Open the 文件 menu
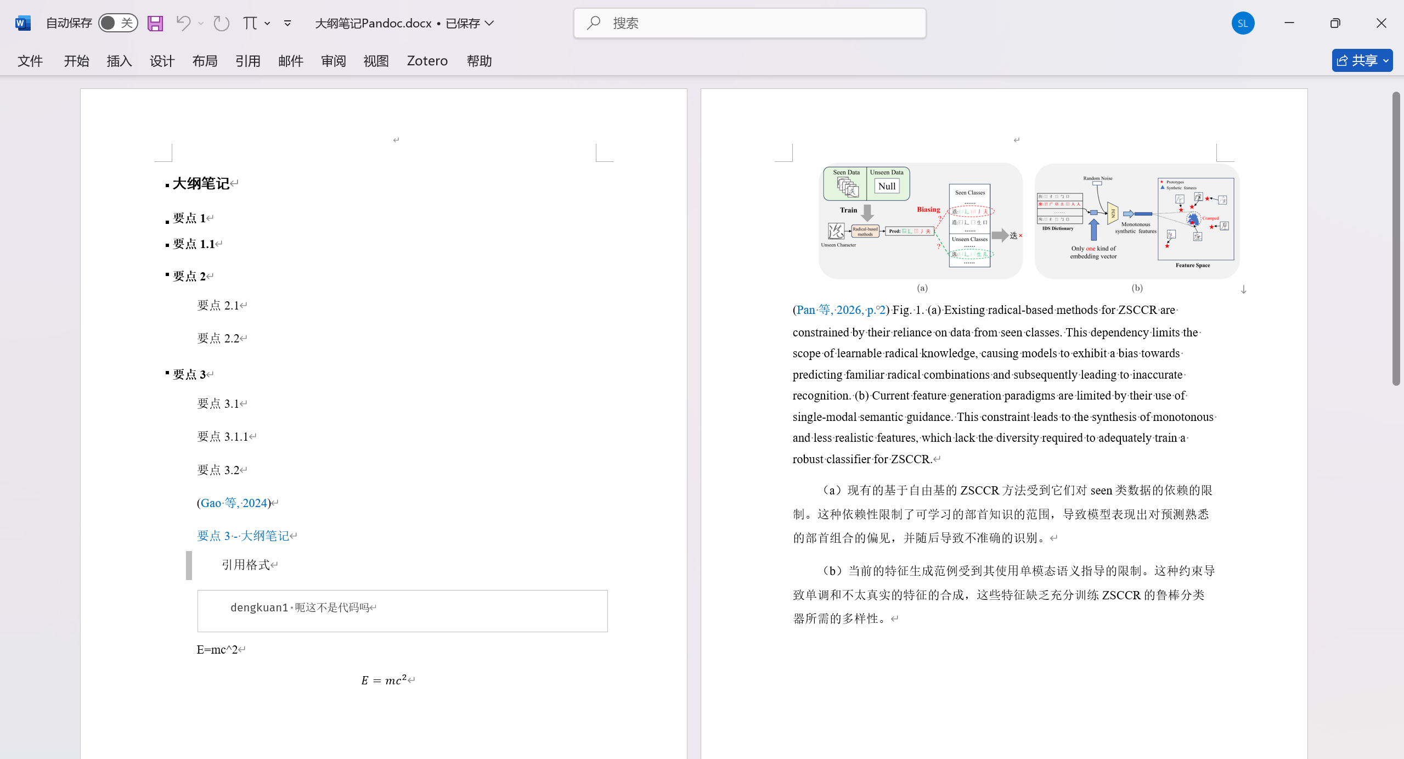1404x759 pixels. tap(30, 61)
